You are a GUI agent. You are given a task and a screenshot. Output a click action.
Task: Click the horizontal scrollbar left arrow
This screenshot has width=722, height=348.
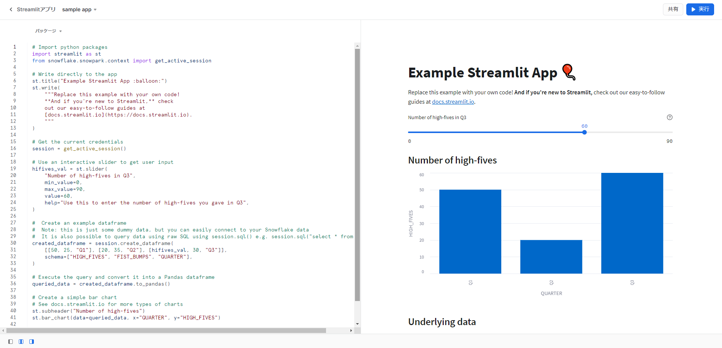click(3, 331)
